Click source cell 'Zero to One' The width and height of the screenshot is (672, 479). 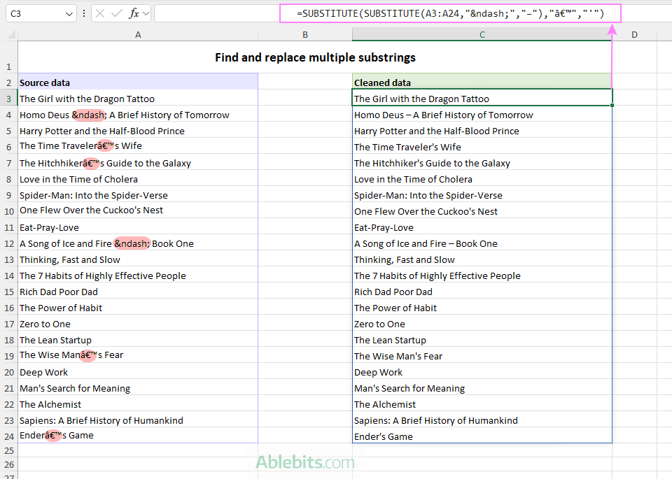138,323
